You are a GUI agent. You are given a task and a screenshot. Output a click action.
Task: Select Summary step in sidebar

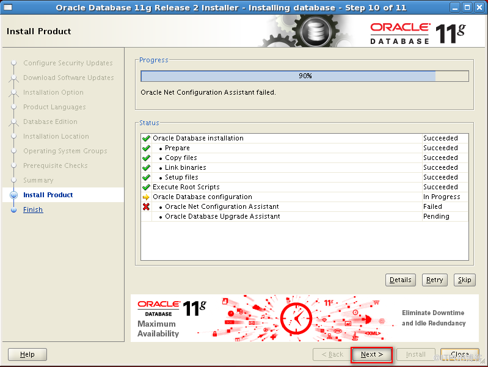38,181
